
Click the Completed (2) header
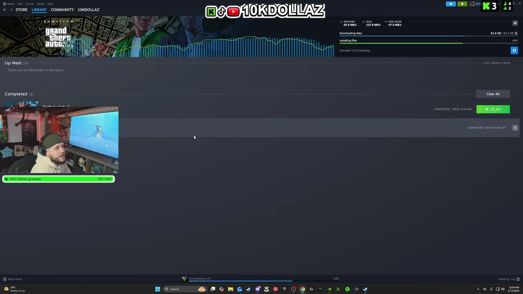pos(19,94)
